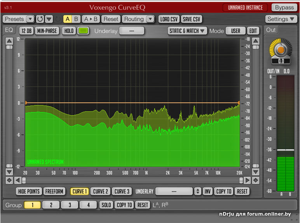The height and width of the screenshot is (223, 300).
Task: Click the horizontal scrollbar below the frequency axis
Action: point(132,180)
